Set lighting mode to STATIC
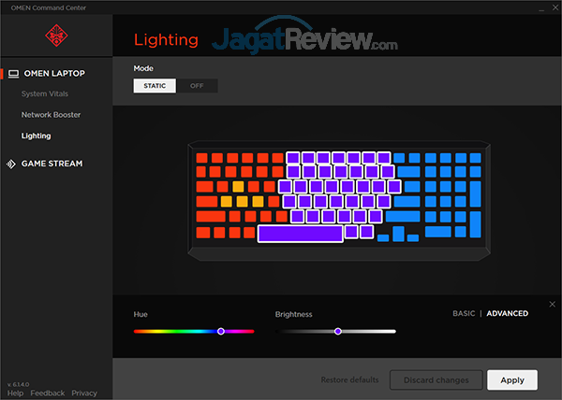 coord(155,86)
